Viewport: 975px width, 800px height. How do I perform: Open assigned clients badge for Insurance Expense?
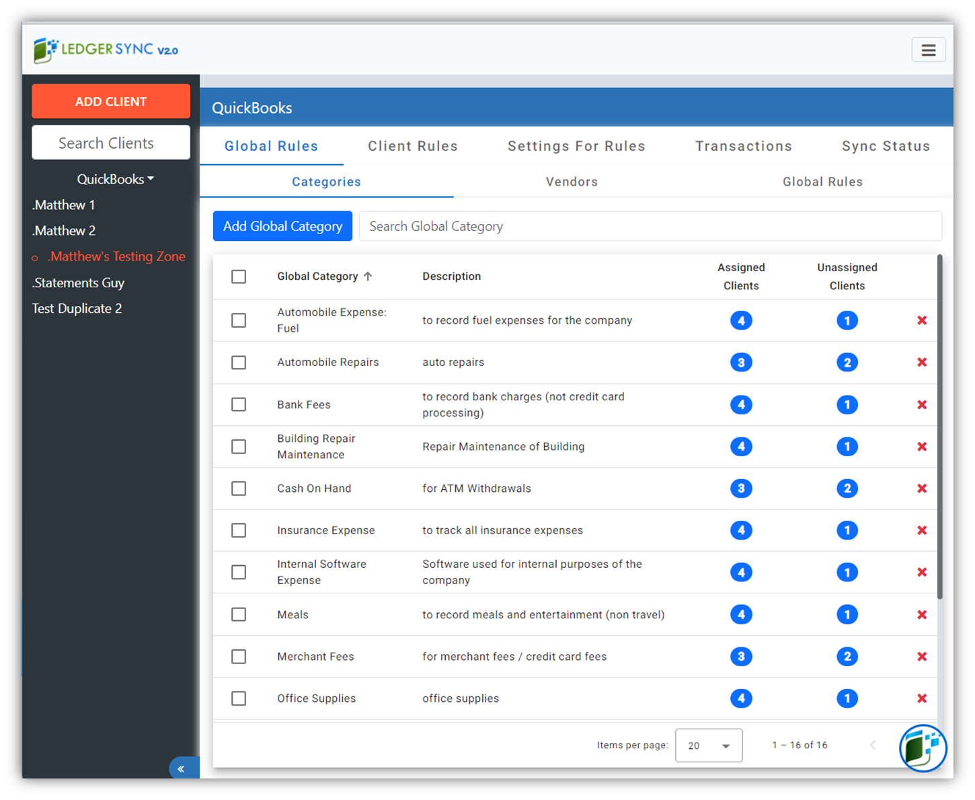point(741,530)
